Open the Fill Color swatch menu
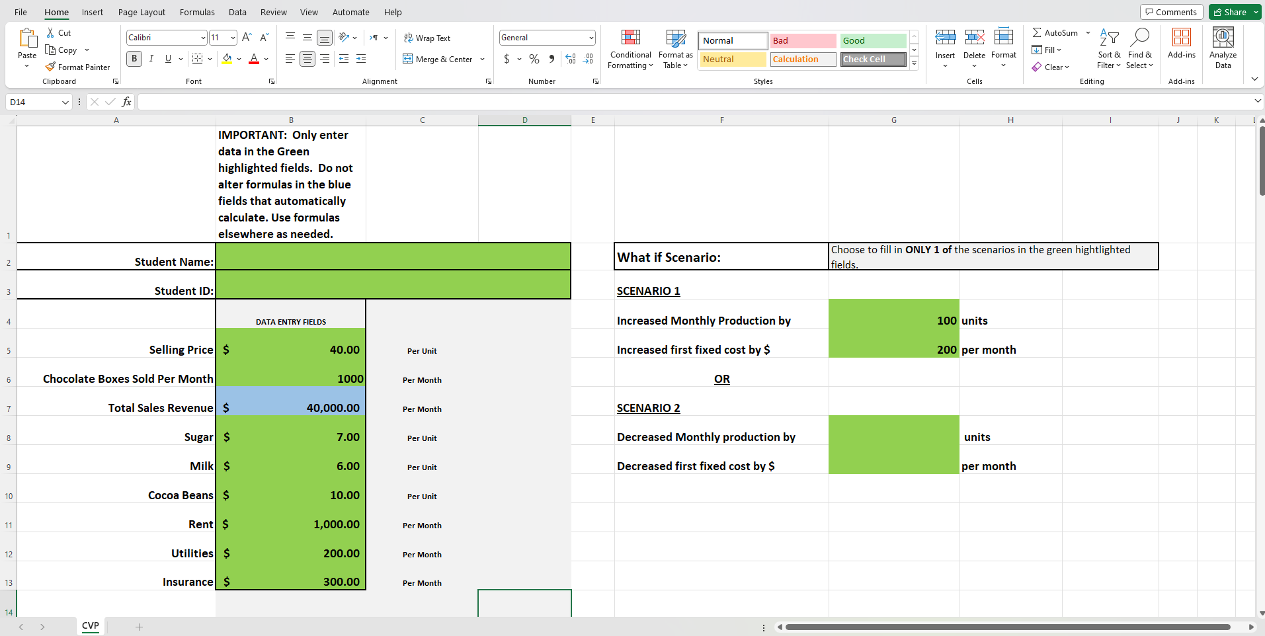This screenshot has width=1265, height=636. click(x=228, y=59)
